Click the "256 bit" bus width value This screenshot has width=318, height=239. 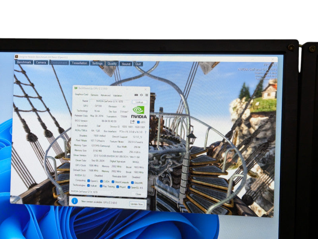click(x=137, y=147)
